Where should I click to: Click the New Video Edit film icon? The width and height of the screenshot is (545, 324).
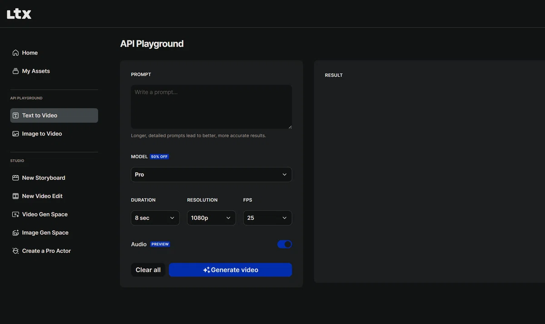coord(15,196)
